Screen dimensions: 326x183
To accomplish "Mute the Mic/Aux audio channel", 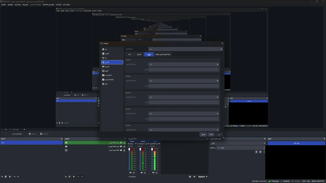I will 130,173.
